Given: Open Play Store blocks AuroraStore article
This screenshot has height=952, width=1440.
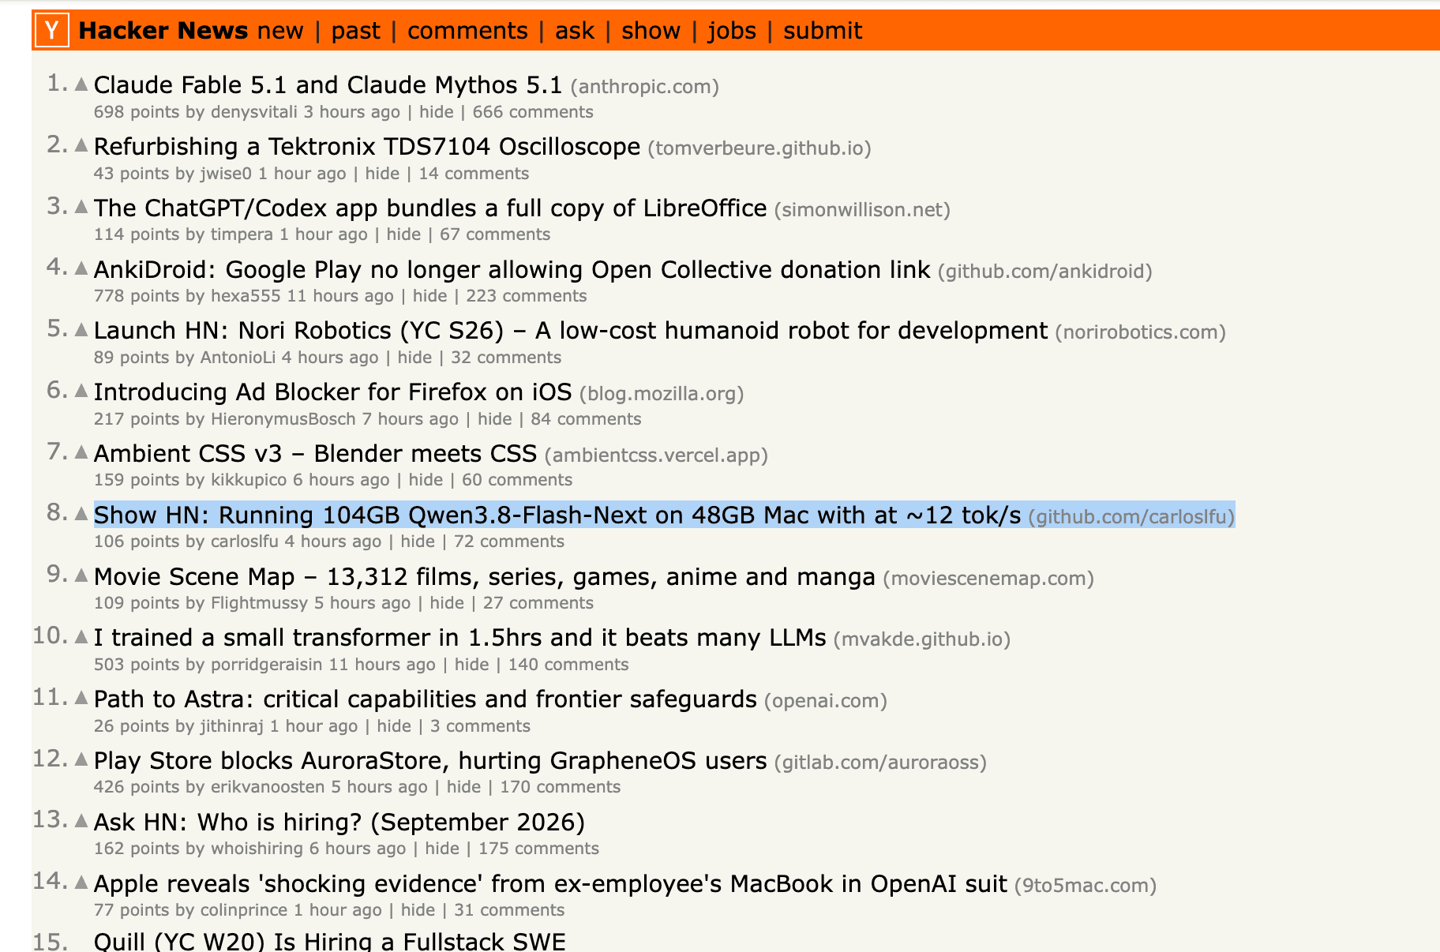Looking at the screenshot, I should pos(430,760).
